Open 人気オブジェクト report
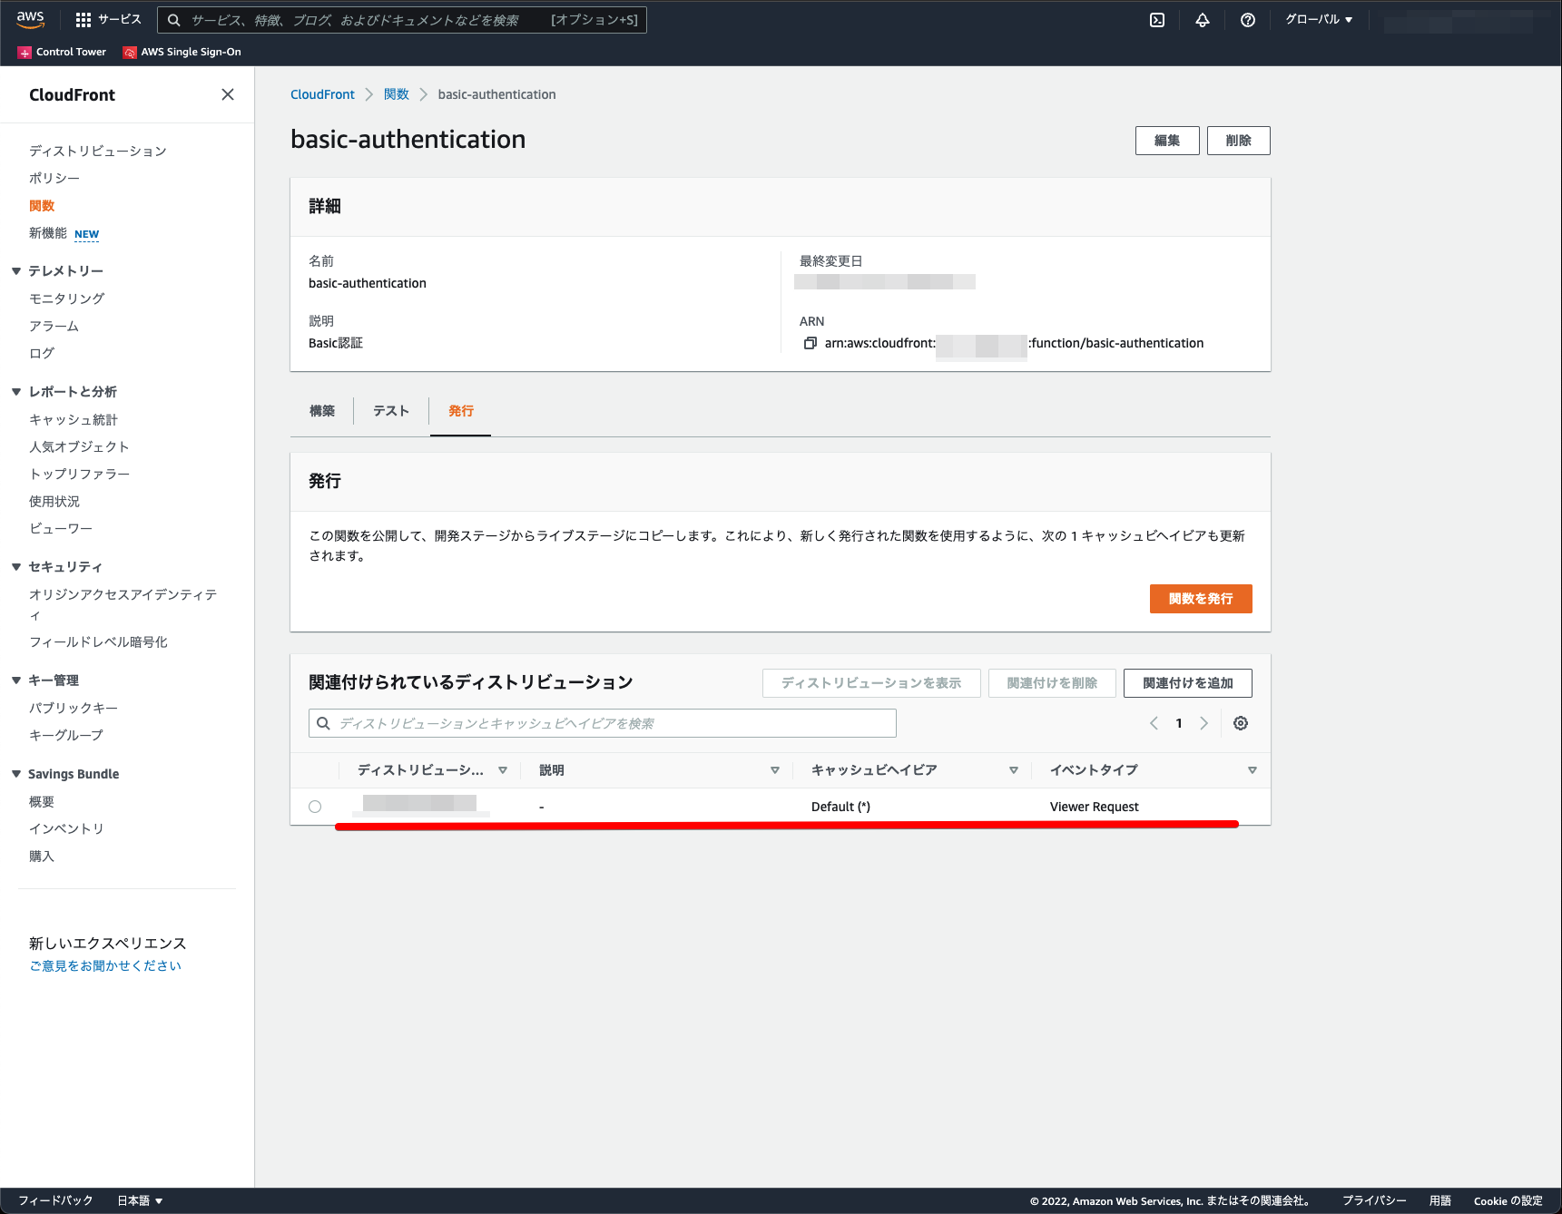 point(79,446)
